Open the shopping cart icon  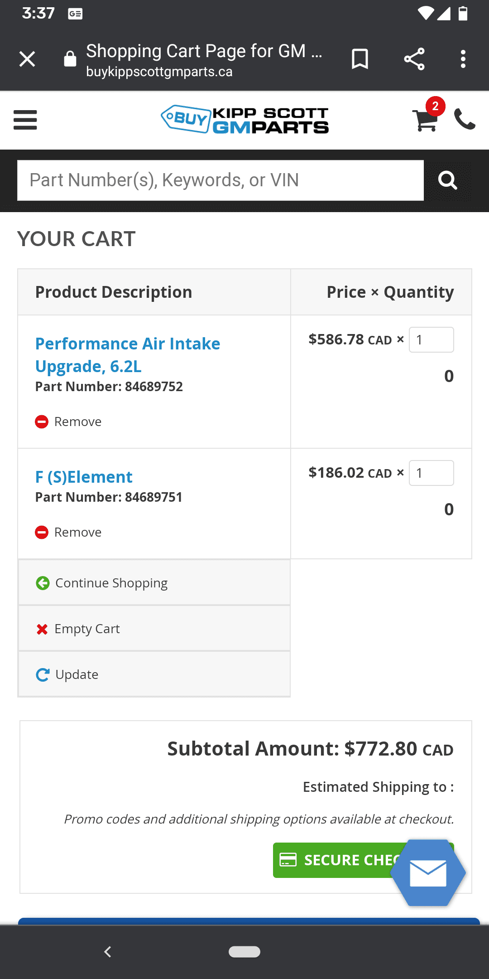(425, 120)
